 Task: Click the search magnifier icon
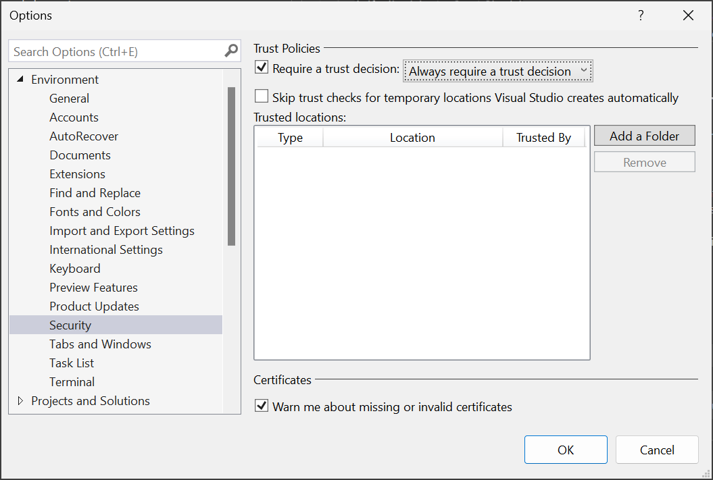click(231, 51)
